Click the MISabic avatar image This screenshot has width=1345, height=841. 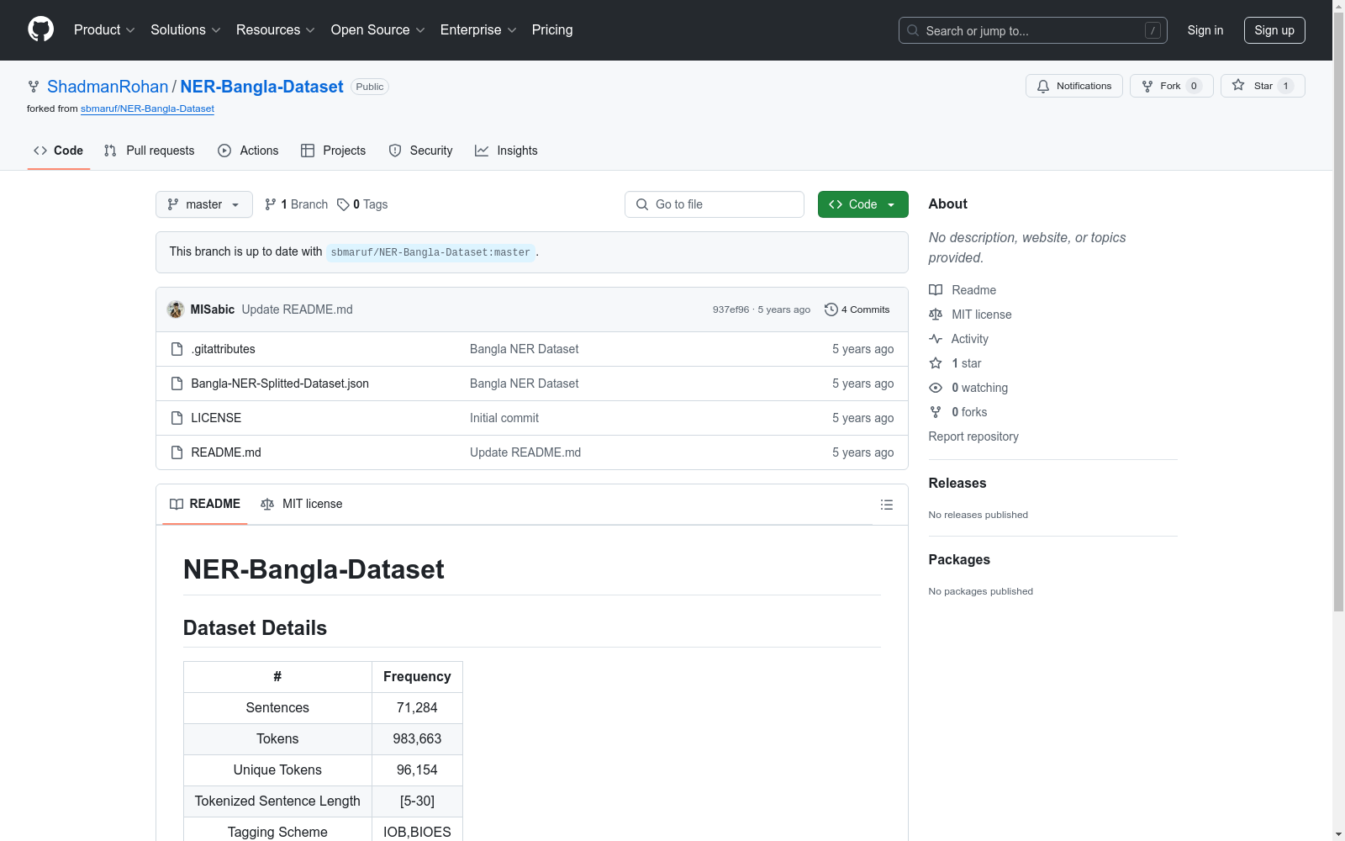coord(176,309)
